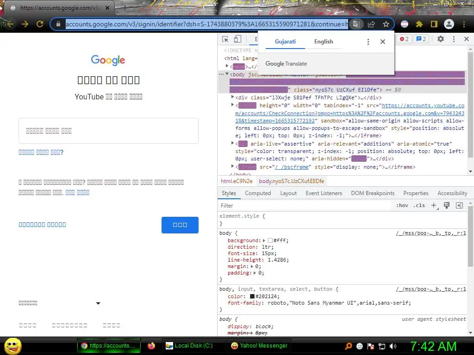
Task: Open the /_/bscframe source link
Action: [x=292, y=167]
